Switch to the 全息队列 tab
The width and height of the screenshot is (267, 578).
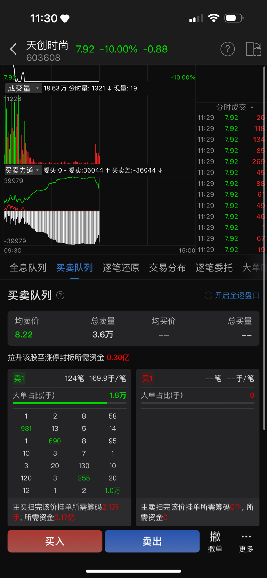28,268
